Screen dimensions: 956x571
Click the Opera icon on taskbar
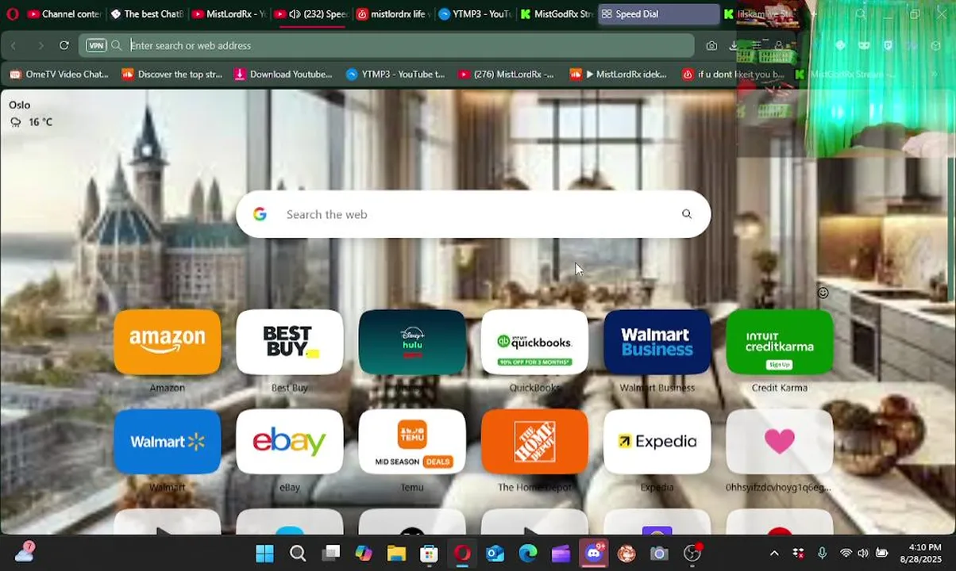(x=462, y=553)
